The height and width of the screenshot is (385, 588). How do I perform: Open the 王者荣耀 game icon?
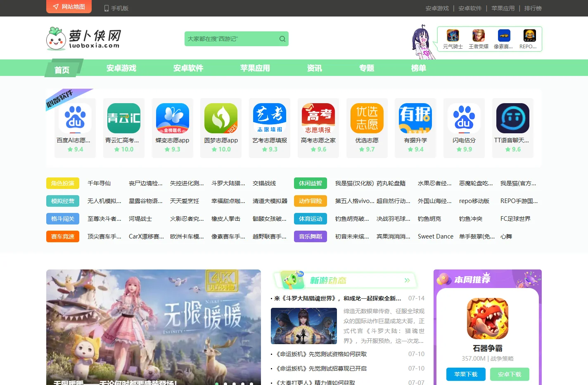(x=479, y=35)
